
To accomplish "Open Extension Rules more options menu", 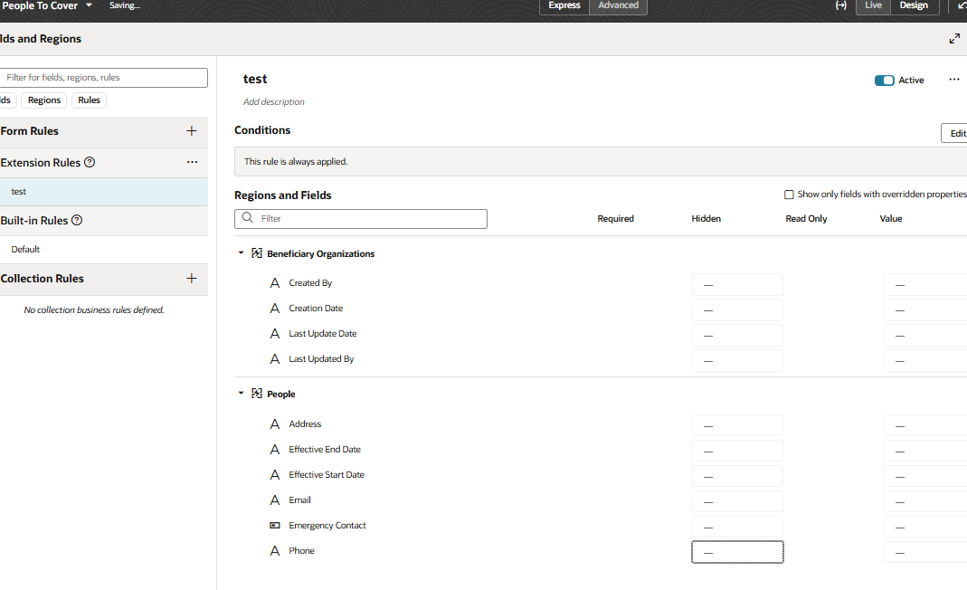I will (192, 162).
